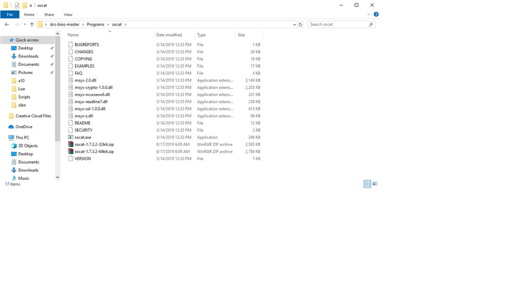Select the msys-ncursesw6.dll file
This screenshot has width=522, height=293.
[x=92, y=94]
